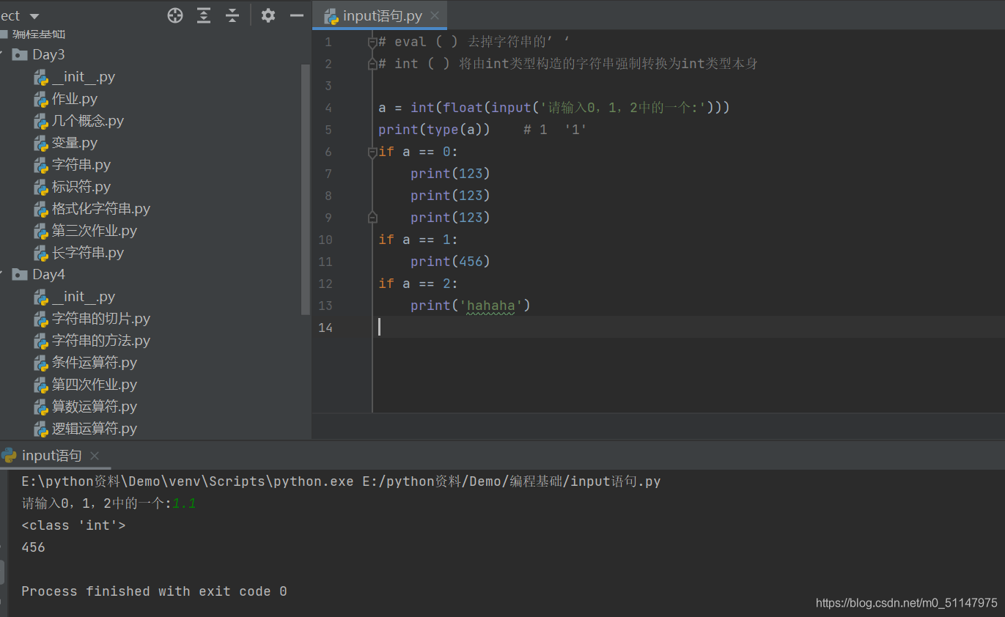Select the Day4 folder

pyautogui.click(x=48, y=274)
